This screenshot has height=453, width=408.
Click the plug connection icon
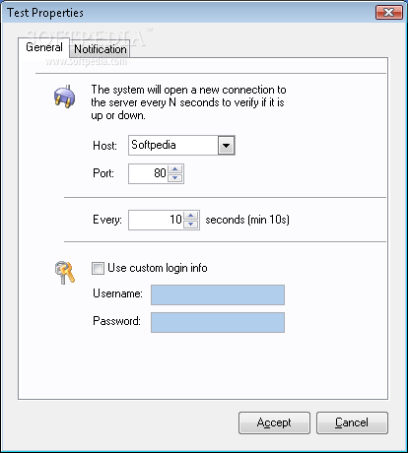point(65,97)
